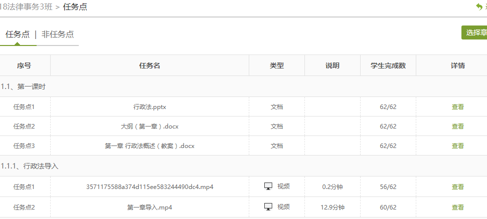Screen dimensions: 487x219
Task: Click the 行政法.pptx task name
Action: (x=149, y=106)
